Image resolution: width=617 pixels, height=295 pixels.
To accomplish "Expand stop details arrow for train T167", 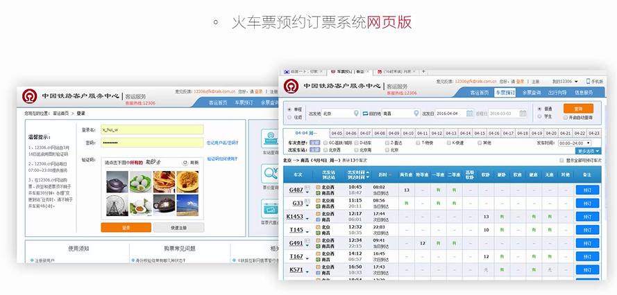I will (307, 259).
